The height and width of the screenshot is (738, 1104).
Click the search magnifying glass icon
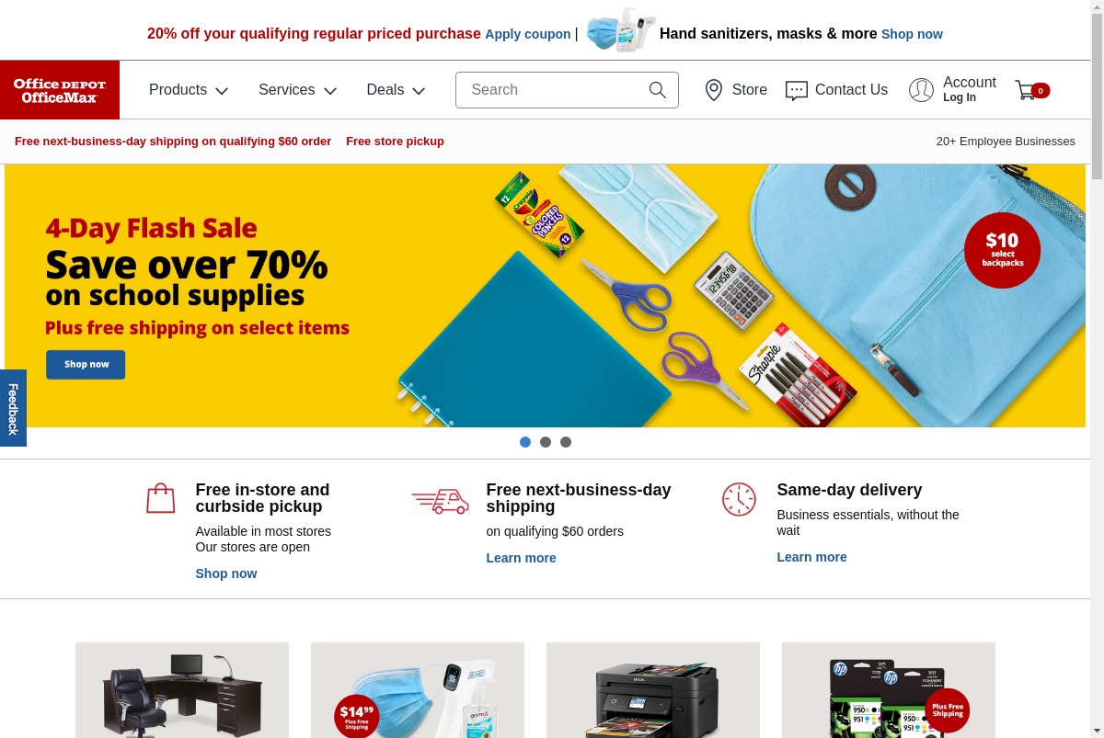point(657,90)
